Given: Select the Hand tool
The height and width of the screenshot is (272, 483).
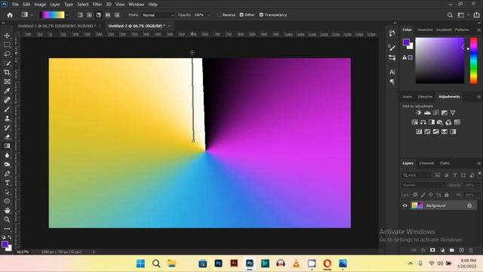Looking at the screenshot, I should 7,211.
